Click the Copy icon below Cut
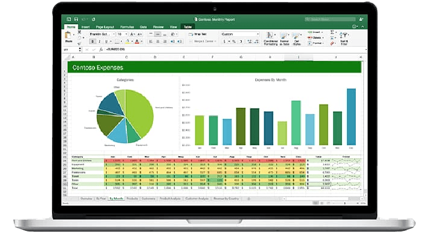The height and width of the screenshot is (235, 430). pyautogui.click(x=79, y=38)
